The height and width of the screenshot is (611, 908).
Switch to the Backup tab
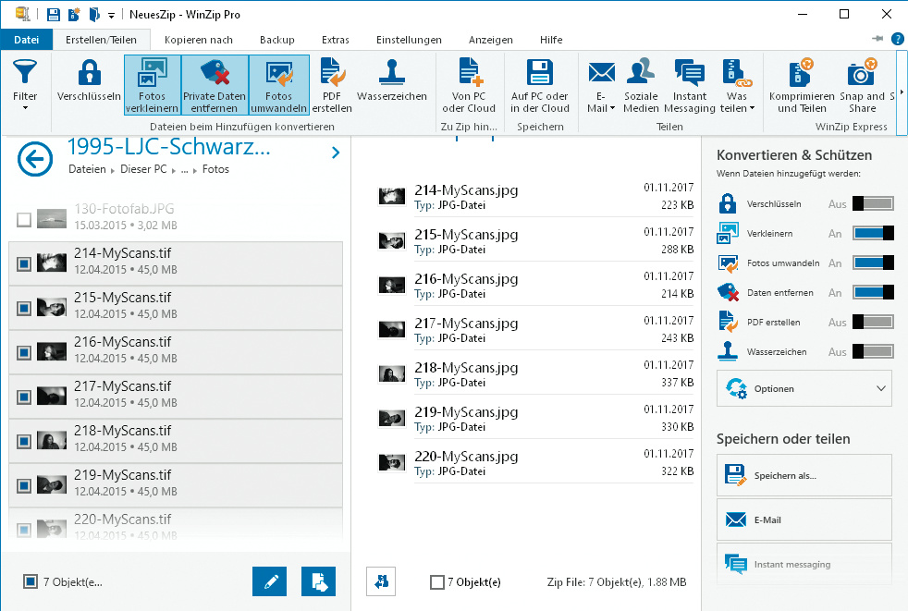point(276,40)
